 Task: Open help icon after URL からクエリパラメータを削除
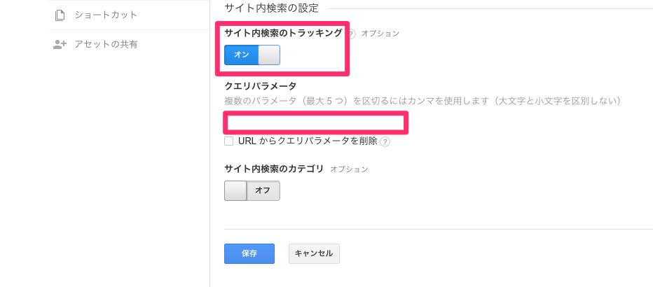coord(385,141)
